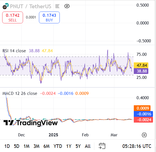Click the 0.1743 BUY button
156x152 pixels.
pyautogui.click(x=49, y=18)
